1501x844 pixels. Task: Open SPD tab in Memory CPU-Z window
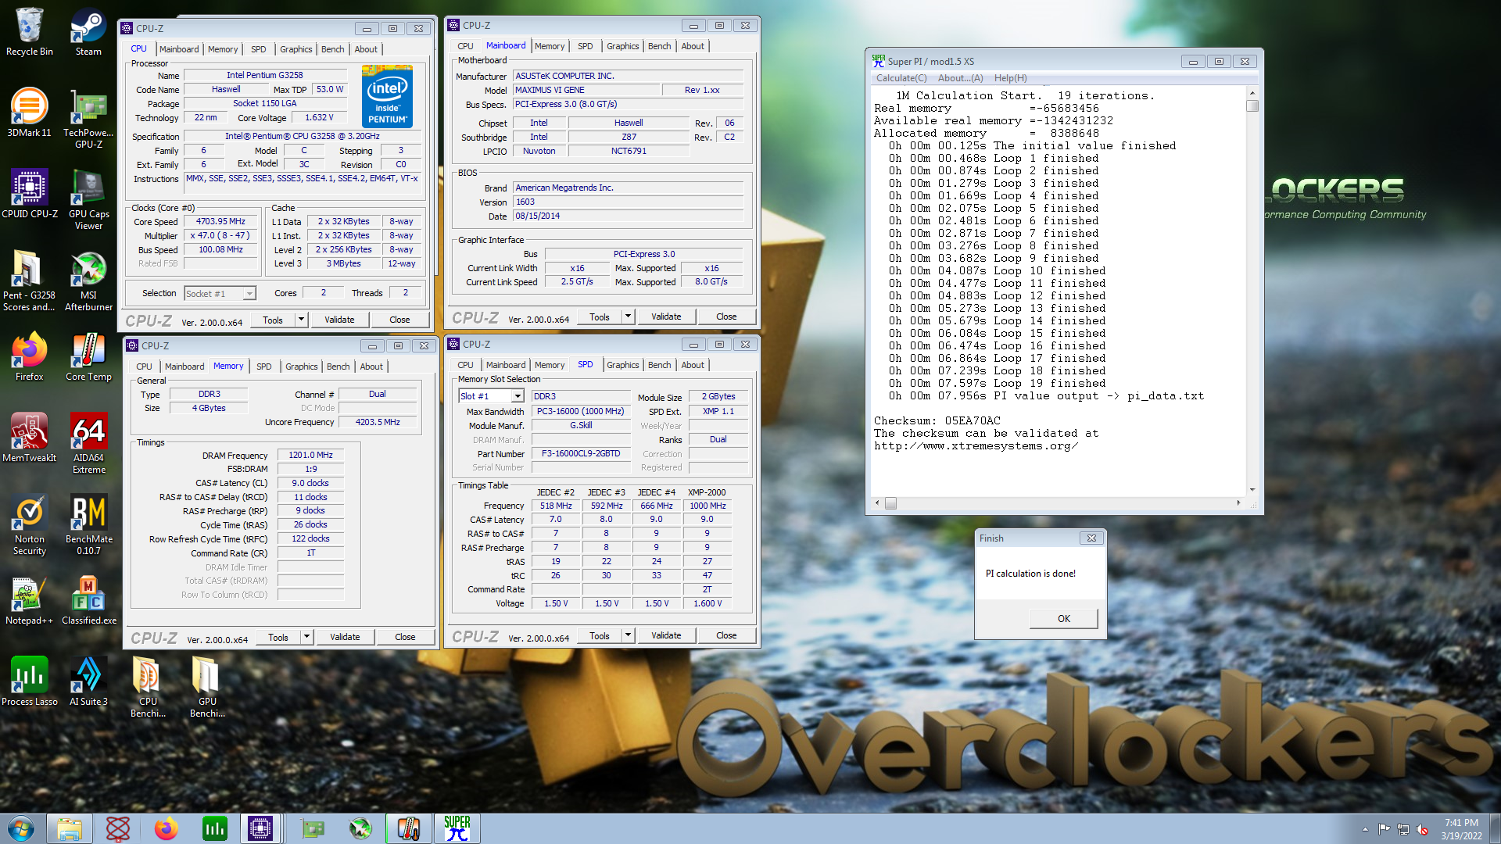click(264, 367)
